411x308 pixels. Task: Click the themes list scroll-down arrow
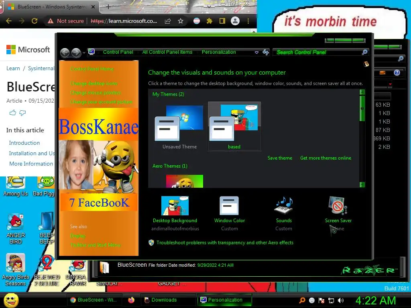[x=362, y=184]
